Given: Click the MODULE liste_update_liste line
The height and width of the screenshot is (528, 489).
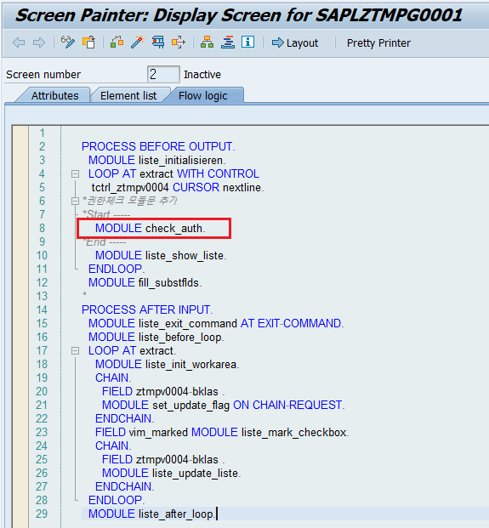Looking at the screenshot, I should point(172,473).
